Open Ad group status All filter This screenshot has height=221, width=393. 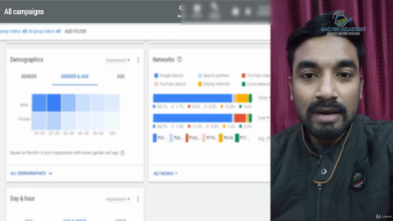44,31
